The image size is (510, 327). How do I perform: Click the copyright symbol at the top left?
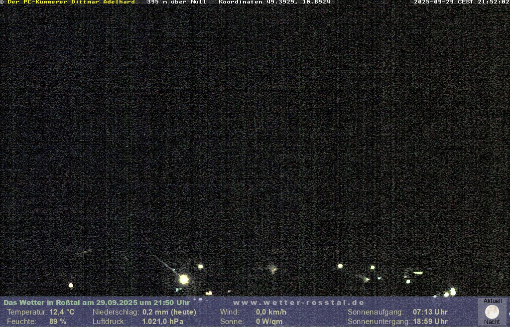[2, 2]
